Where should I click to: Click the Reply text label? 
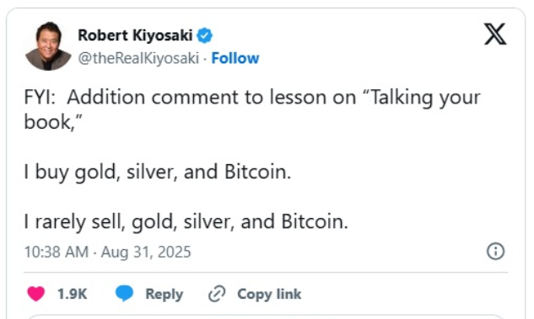[165, 295]
